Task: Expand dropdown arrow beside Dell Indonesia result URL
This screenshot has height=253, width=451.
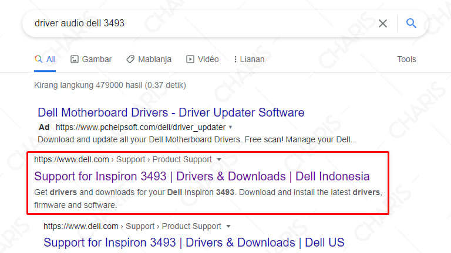Action: point(219,159)
